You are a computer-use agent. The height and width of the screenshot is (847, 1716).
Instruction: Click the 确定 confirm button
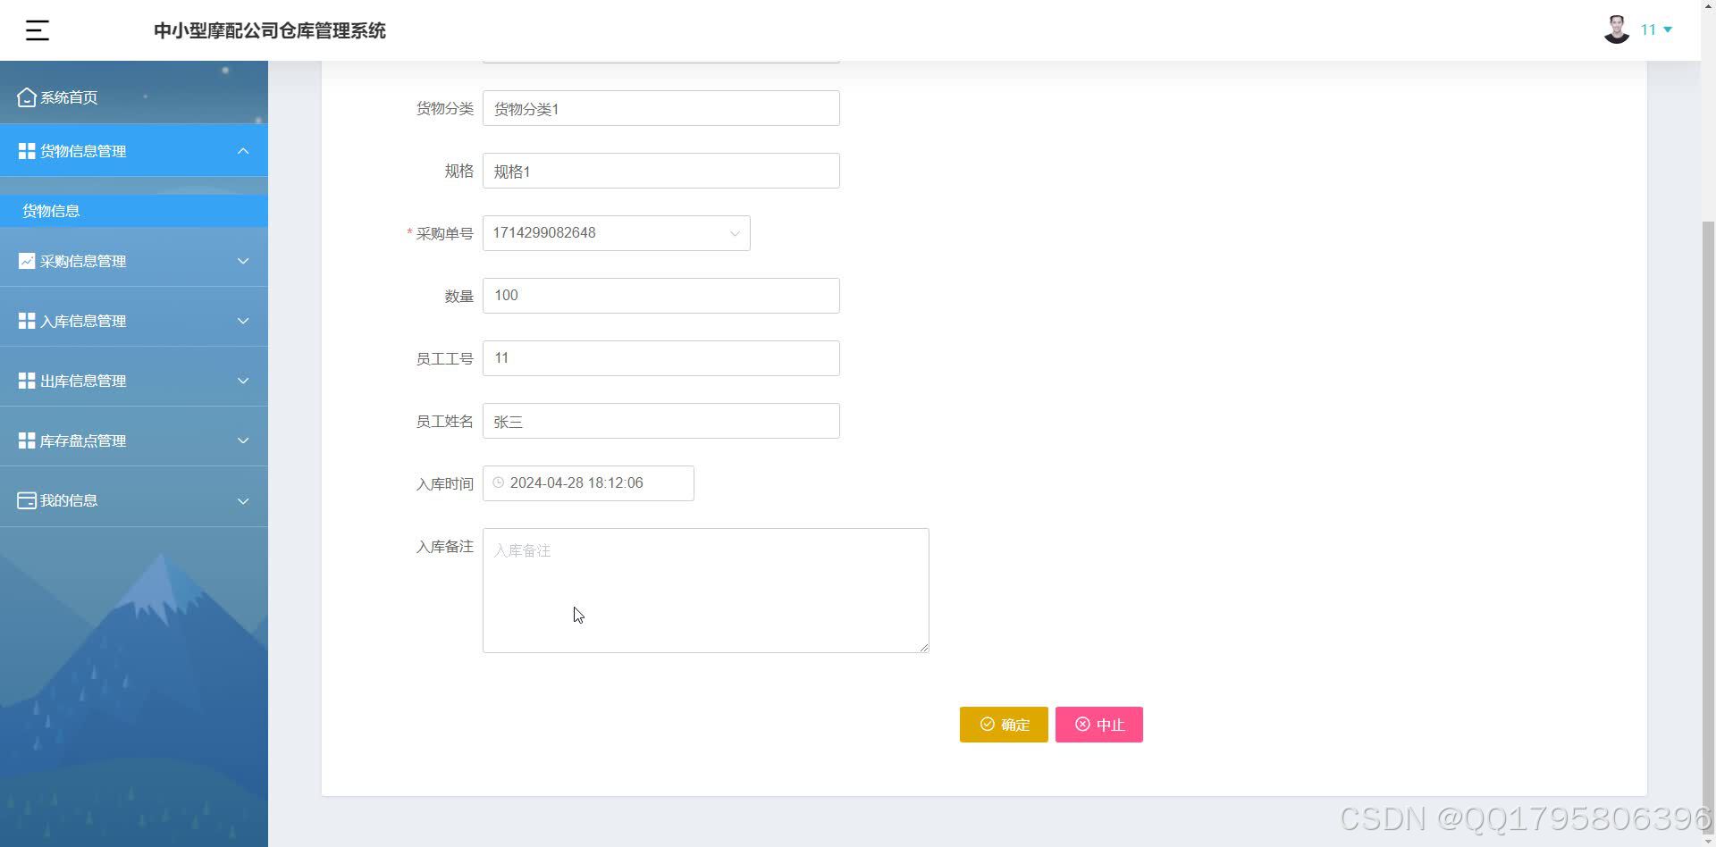coord(1004,725)
